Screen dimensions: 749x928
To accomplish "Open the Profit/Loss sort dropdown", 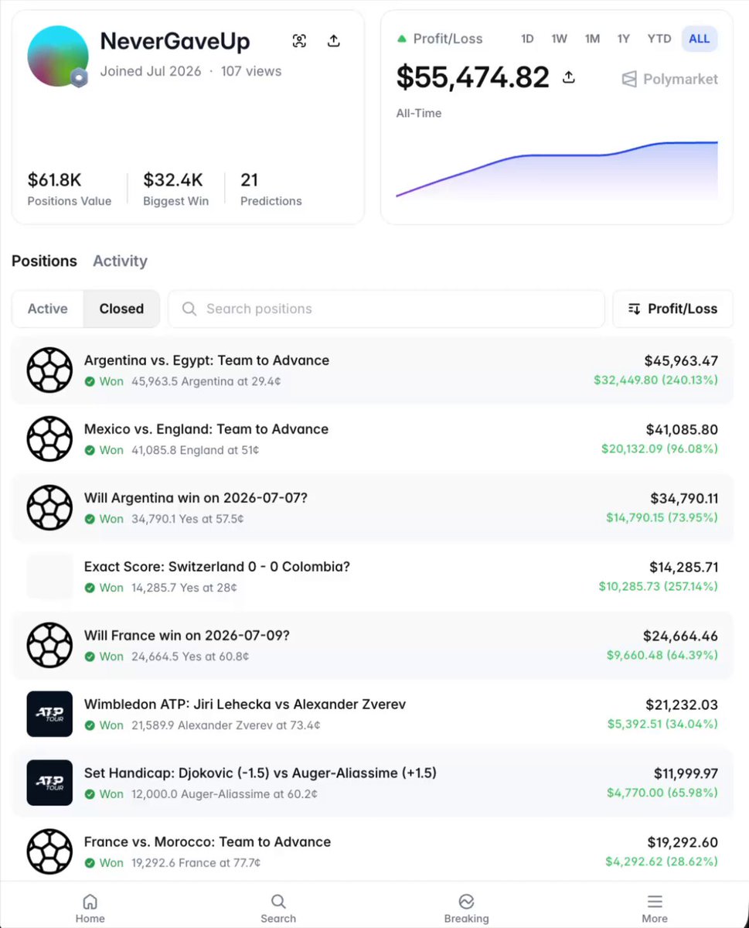I will click(x=672, y=309).
